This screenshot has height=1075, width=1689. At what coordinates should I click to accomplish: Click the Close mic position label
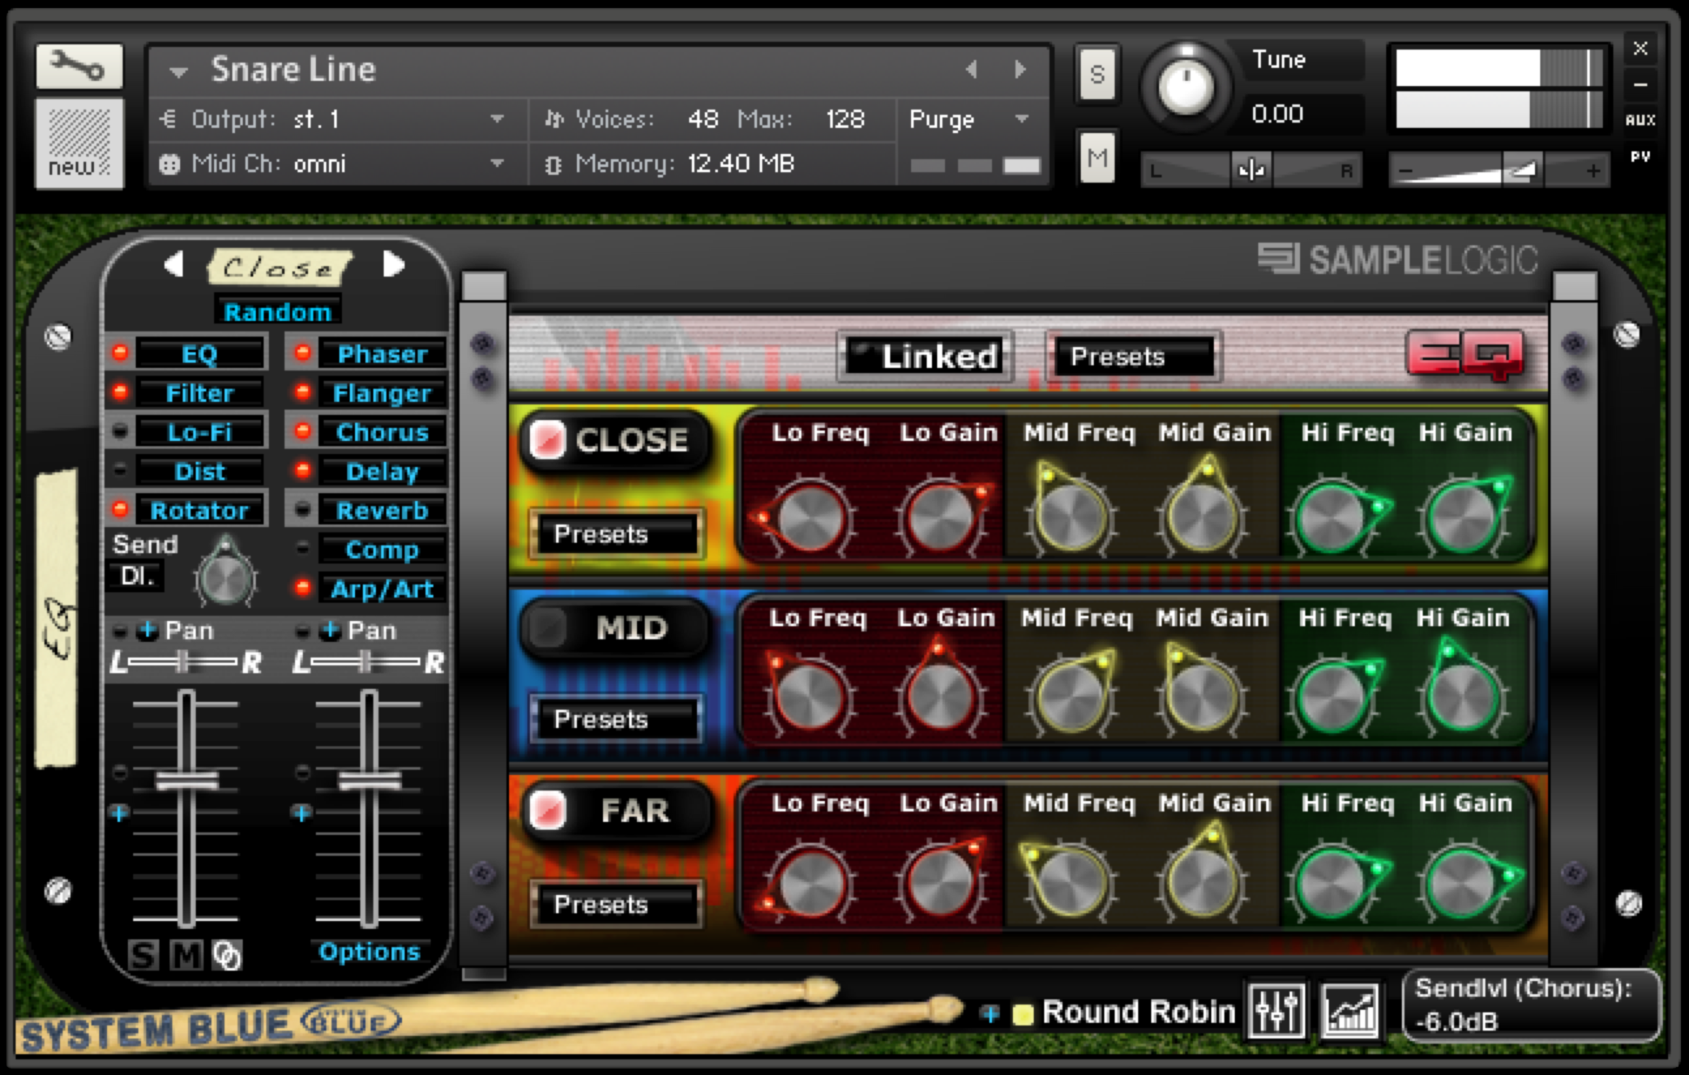tap(279, 267)
